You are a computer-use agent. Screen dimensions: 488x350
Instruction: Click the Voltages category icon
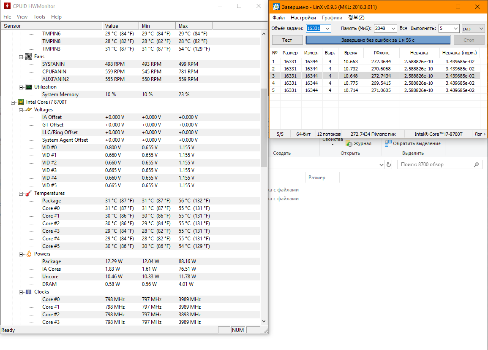coord(28,110)
